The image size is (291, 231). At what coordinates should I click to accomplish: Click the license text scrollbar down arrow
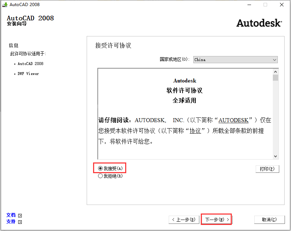click(x=275, y=156)
